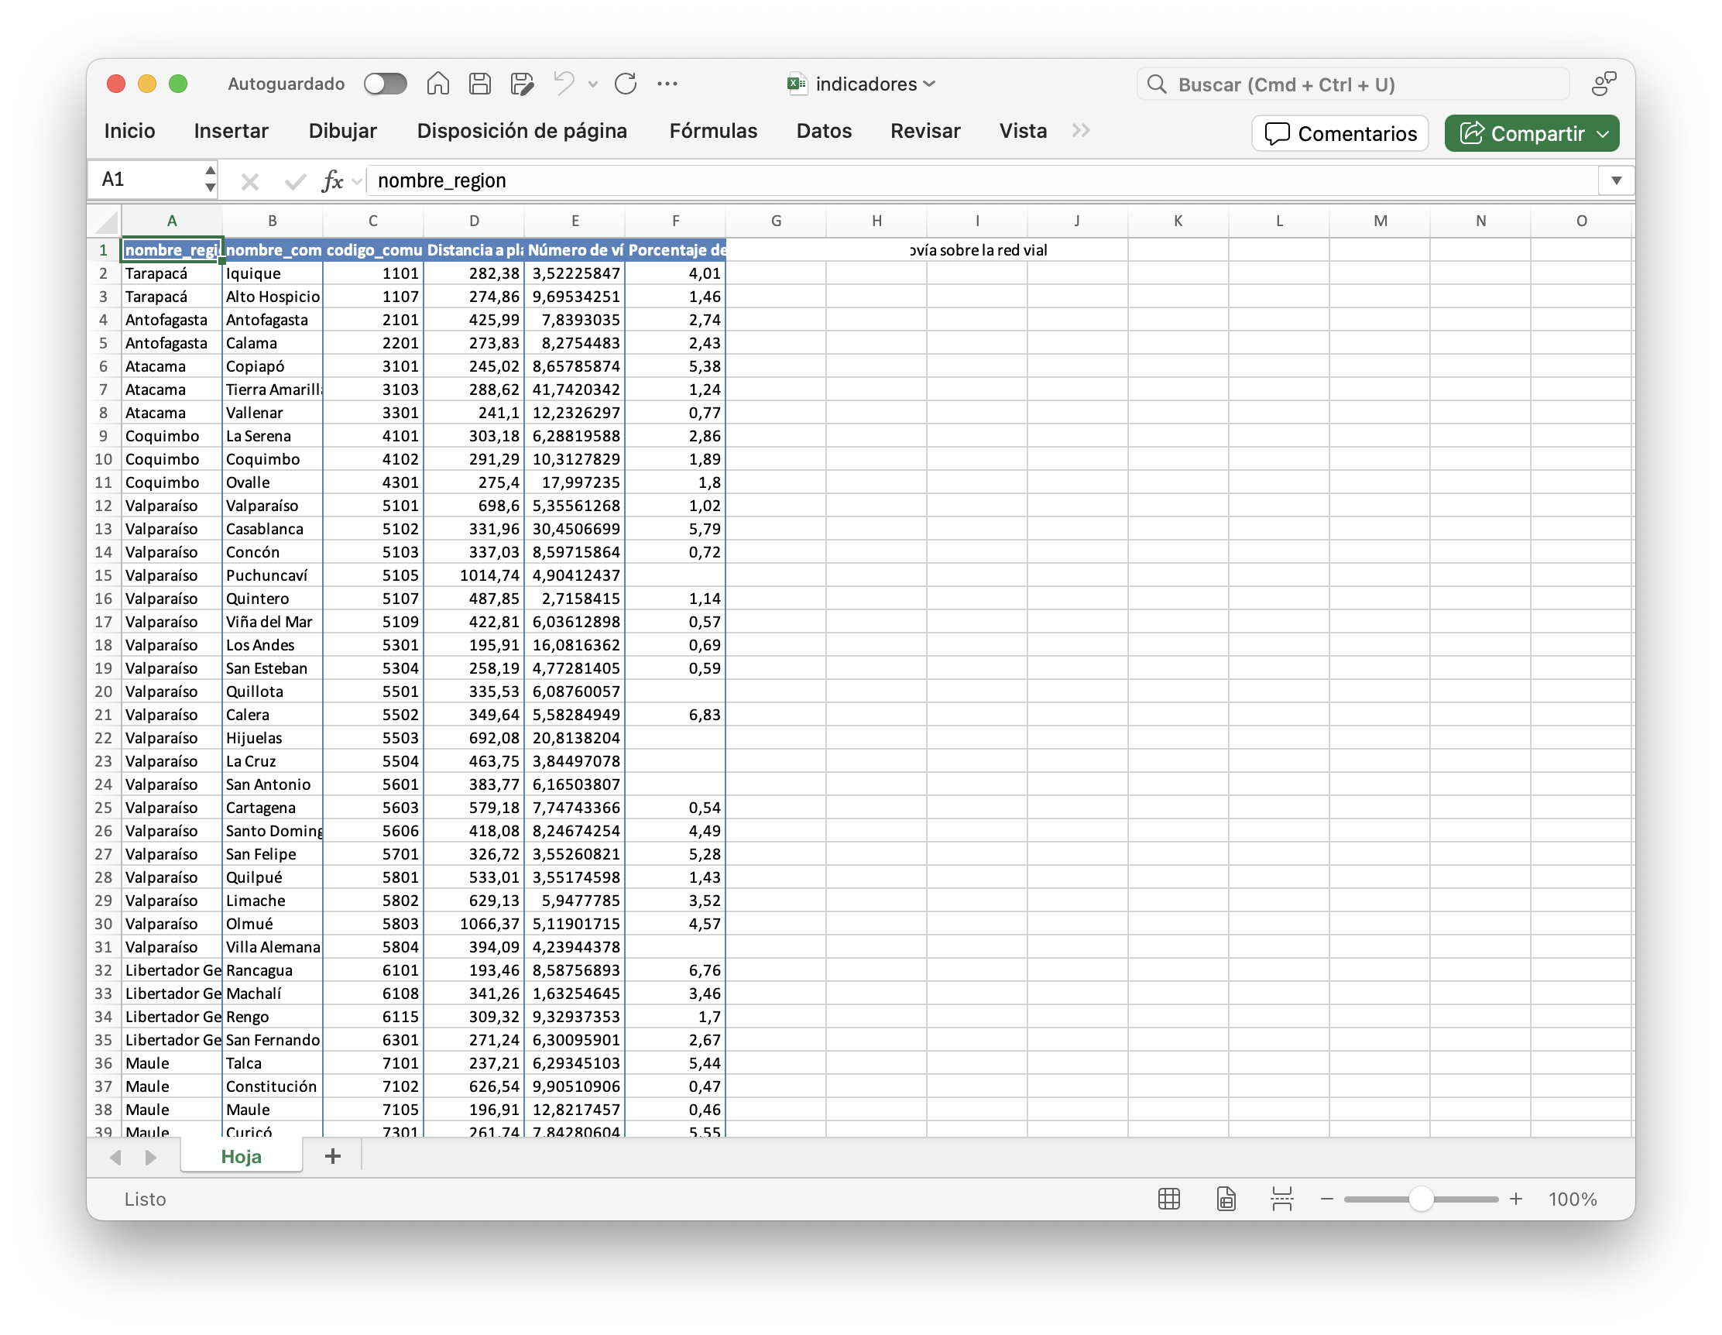The height and width of the screenshot is (1335, 1722).
Task: Click the Redo circular arrow icon
Action: click(x=626, y=84)
